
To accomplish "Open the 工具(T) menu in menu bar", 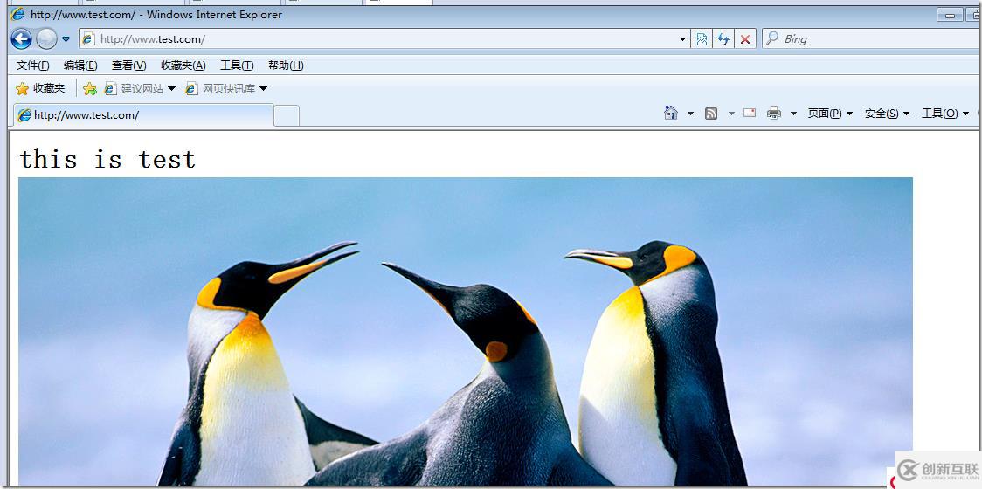I will 237,65.
